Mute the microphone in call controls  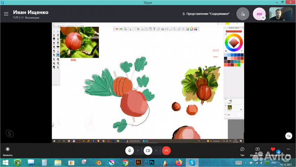[x=130, y=151]
